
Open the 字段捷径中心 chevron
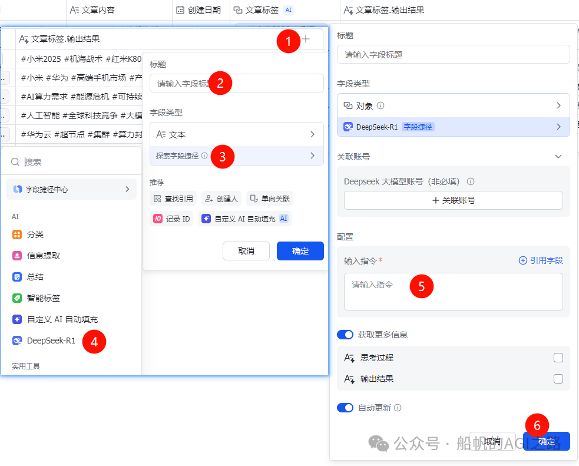(x=127, y=189)
